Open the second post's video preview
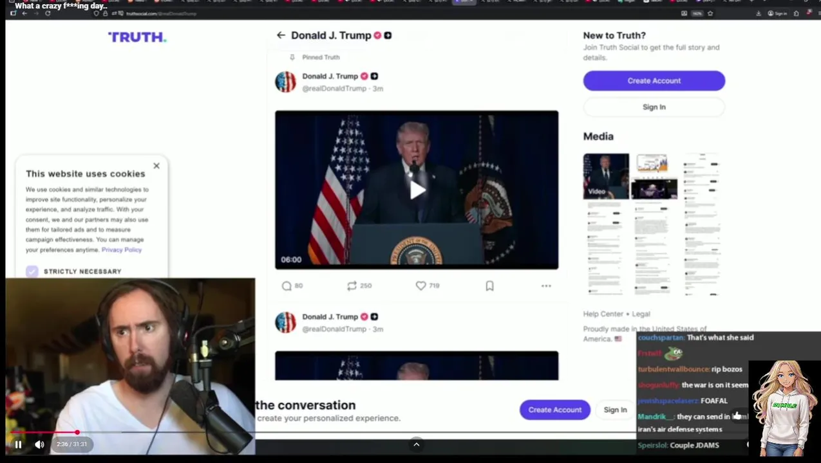The image size is (821, 463). click(417, 365)
